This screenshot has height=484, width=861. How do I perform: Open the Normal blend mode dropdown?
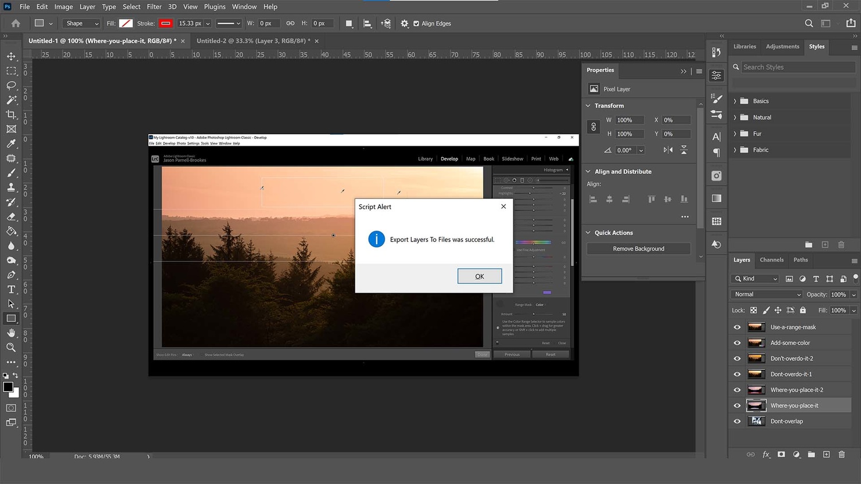766,294
